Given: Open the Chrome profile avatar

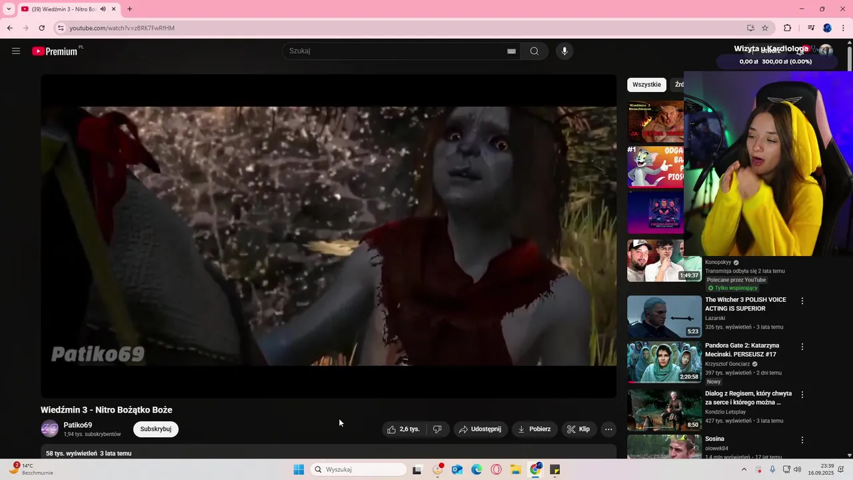Looking at the screenshot, I should coord(828,28).
